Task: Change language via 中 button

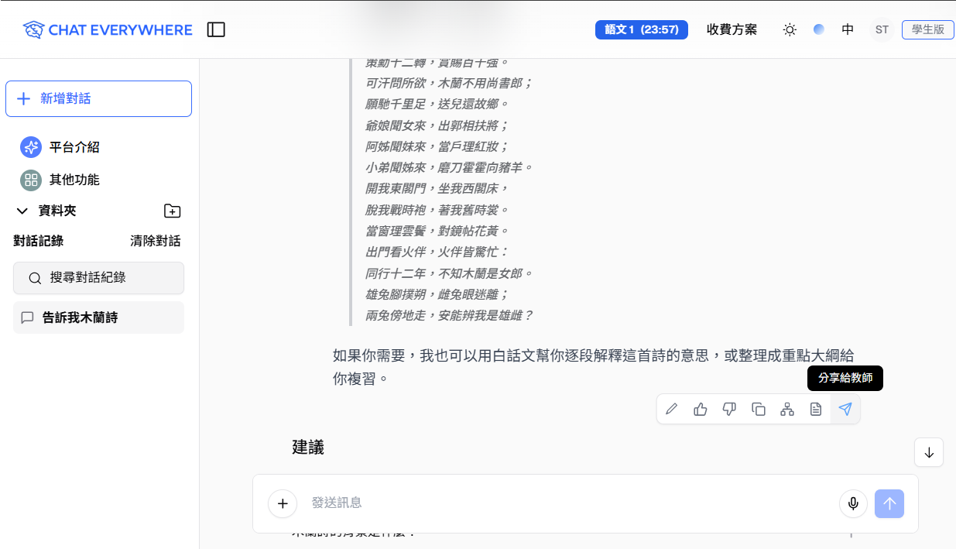Action: 848,29
